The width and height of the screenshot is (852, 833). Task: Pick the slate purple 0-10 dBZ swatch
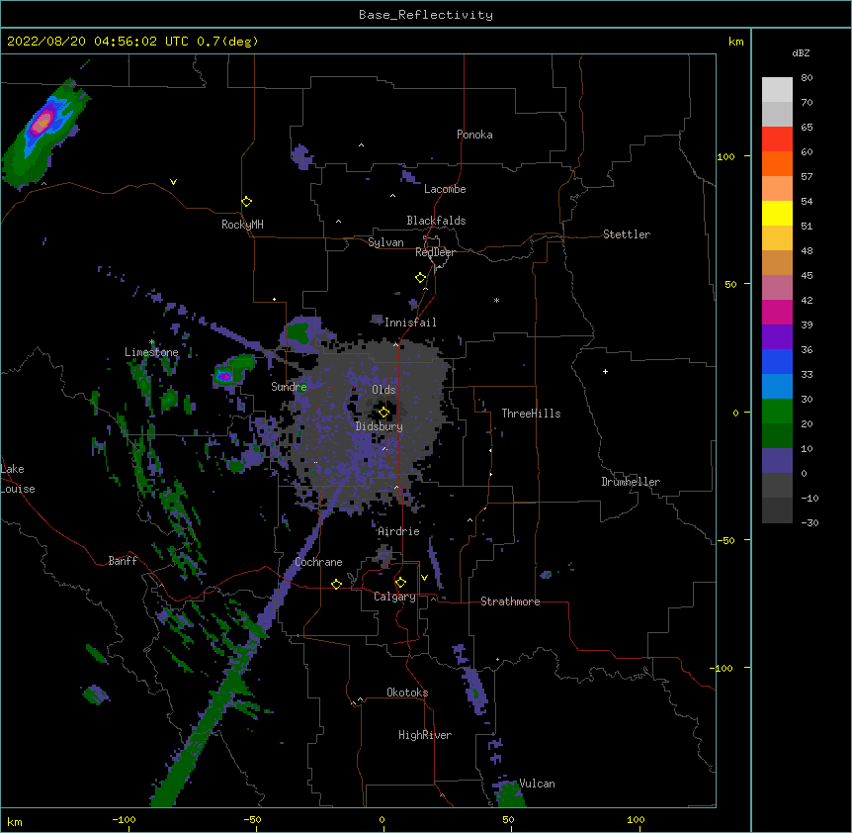tap(777, 461)
